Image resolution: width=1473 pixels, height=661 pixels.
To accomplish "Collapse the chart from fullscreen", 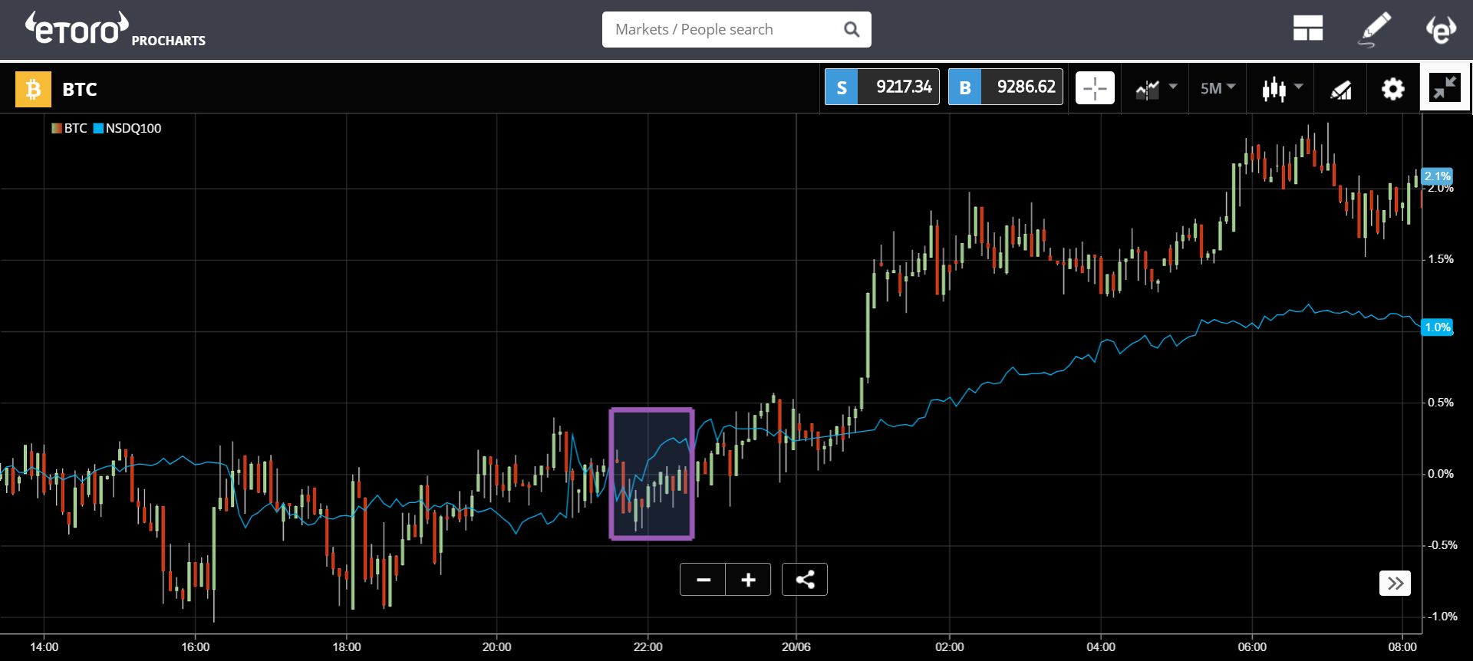I will click(x=1445, y=87).
